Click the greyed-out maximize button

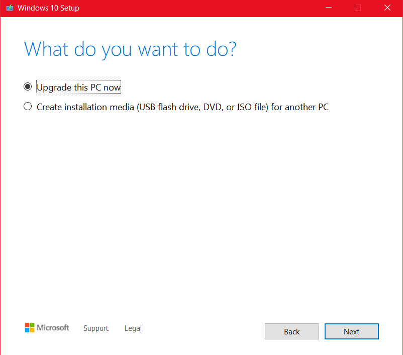pyautogui.click(x=358, y=8)
